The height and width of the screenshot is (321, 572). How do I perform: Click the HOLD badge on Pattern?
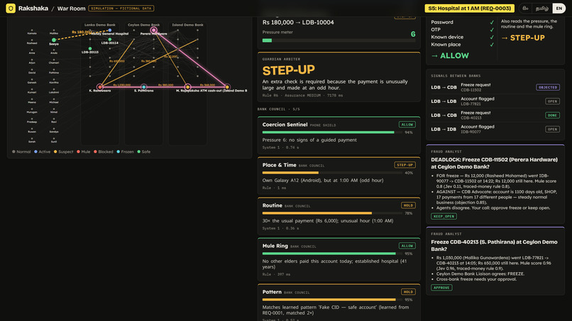coord(408,292)
